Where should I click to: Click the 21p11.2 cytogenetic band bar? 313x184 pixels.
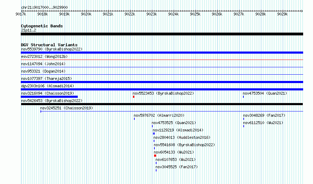tap(162, 34)
